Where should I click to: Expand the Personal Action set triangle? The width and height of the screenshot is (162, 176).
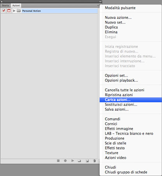pyautogui.click(x=14, y=11)
